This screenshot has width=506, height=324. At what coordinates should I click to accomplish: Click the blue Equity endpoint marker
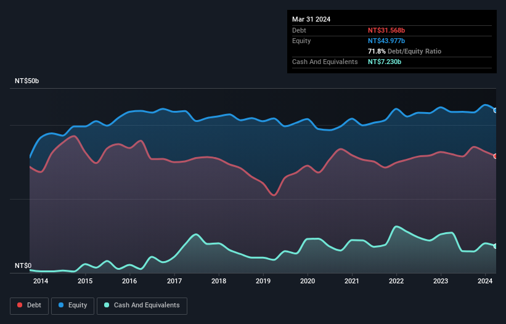point(496,110)
